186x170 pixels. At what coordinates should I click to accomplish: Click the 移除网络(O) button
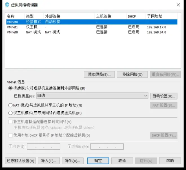(132, 74)
